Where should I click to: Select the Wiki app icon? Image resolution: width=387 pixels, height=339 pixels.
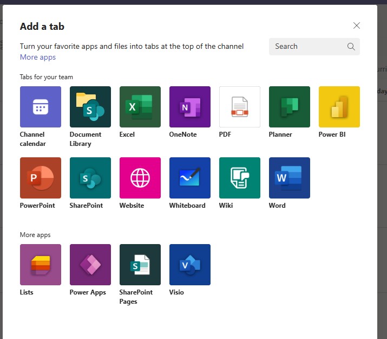(x=240, y=178)
